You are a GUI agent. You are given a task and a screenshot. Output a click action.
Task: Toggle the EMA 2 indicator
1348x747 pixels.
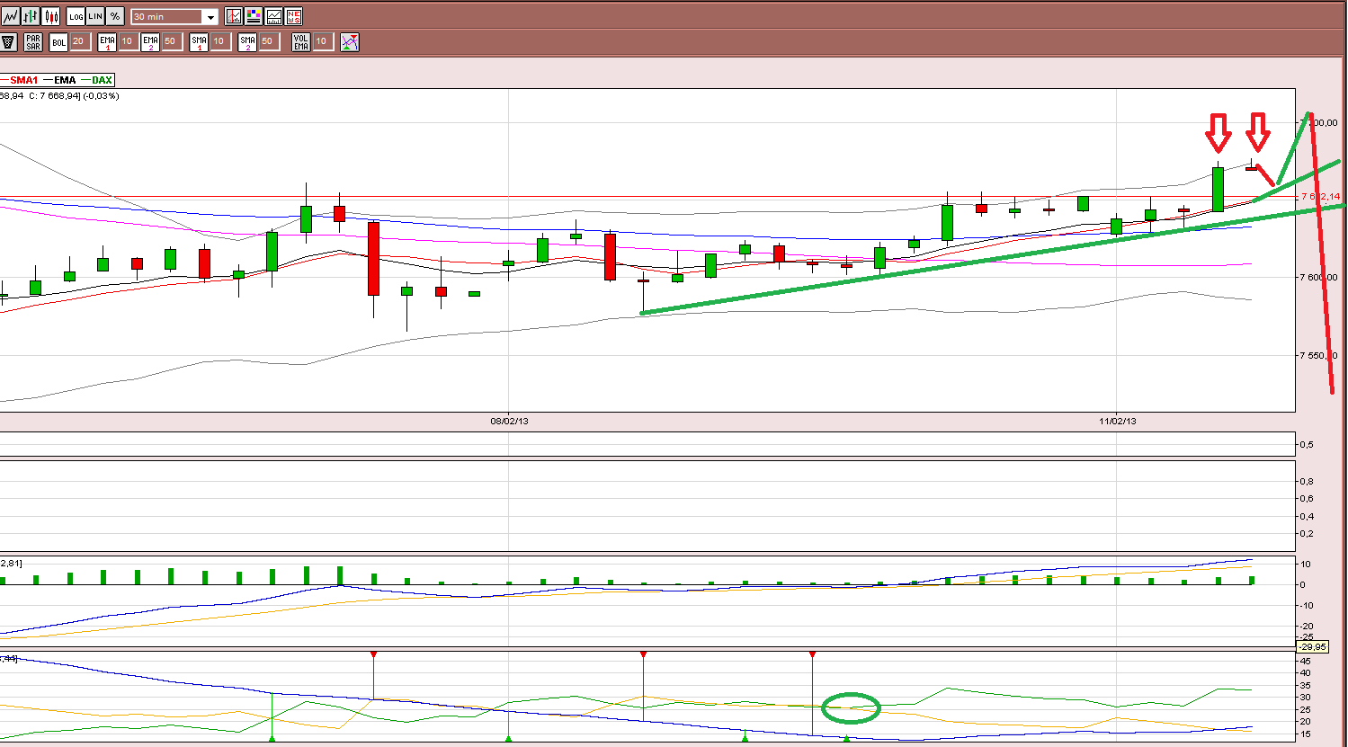pos(150,41)
